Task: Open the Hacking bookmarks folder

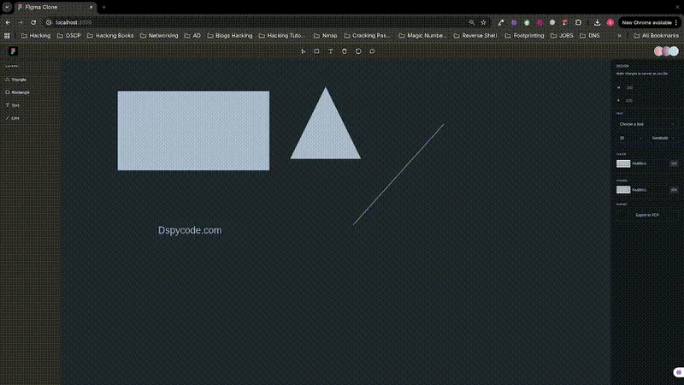Action: [36, 36]
